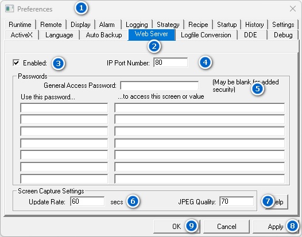The width and height of the screenshot is (302, 237).
Task: Open the Debug tab
Action: [283, 35]
